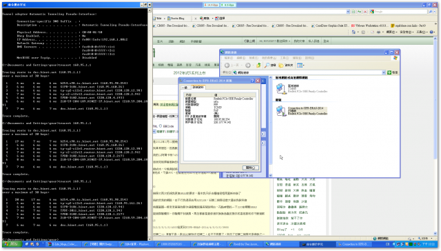Open VMware Workstation favorites link
Viewport: 441px width, 251px height.
coord(369,26)
